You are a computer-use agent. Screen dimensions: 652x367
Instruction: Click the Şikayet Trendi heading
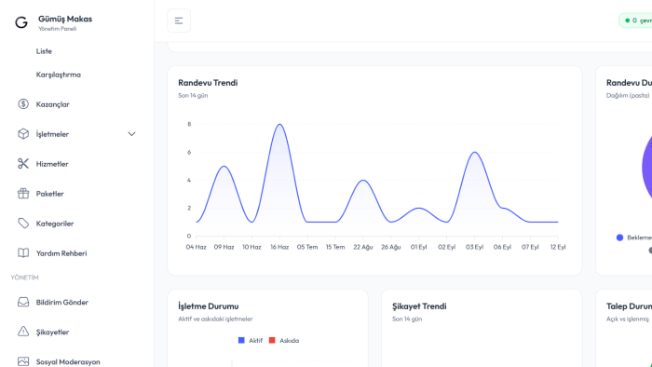[x=419, y=306]
